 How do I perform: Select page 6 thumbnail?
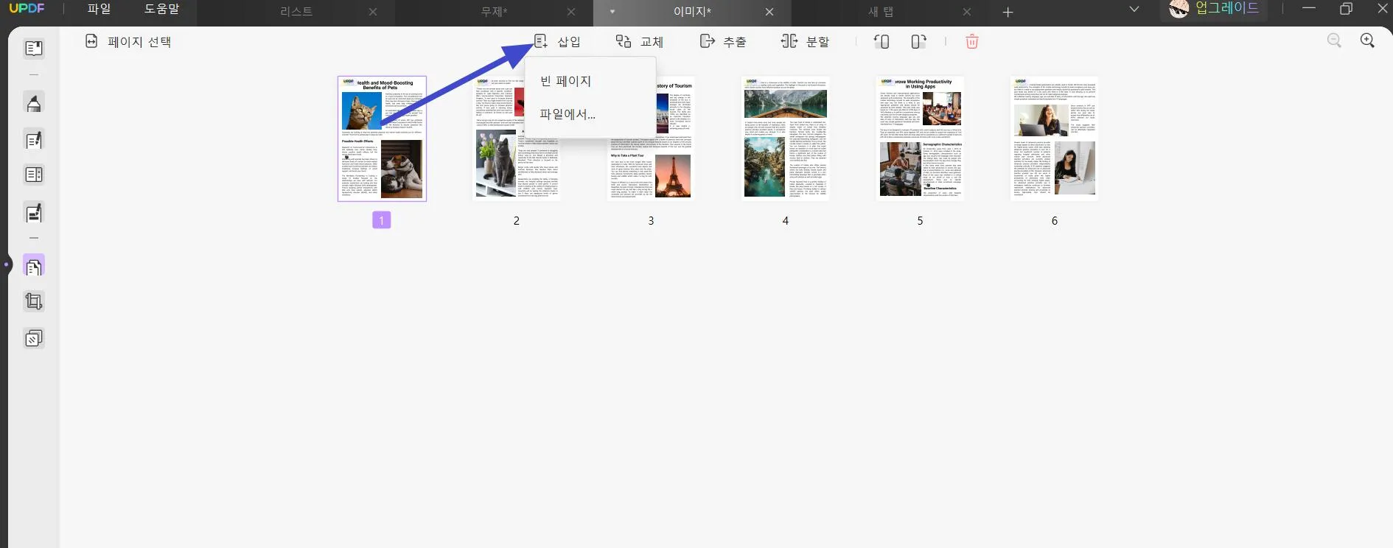(1055, 138)
